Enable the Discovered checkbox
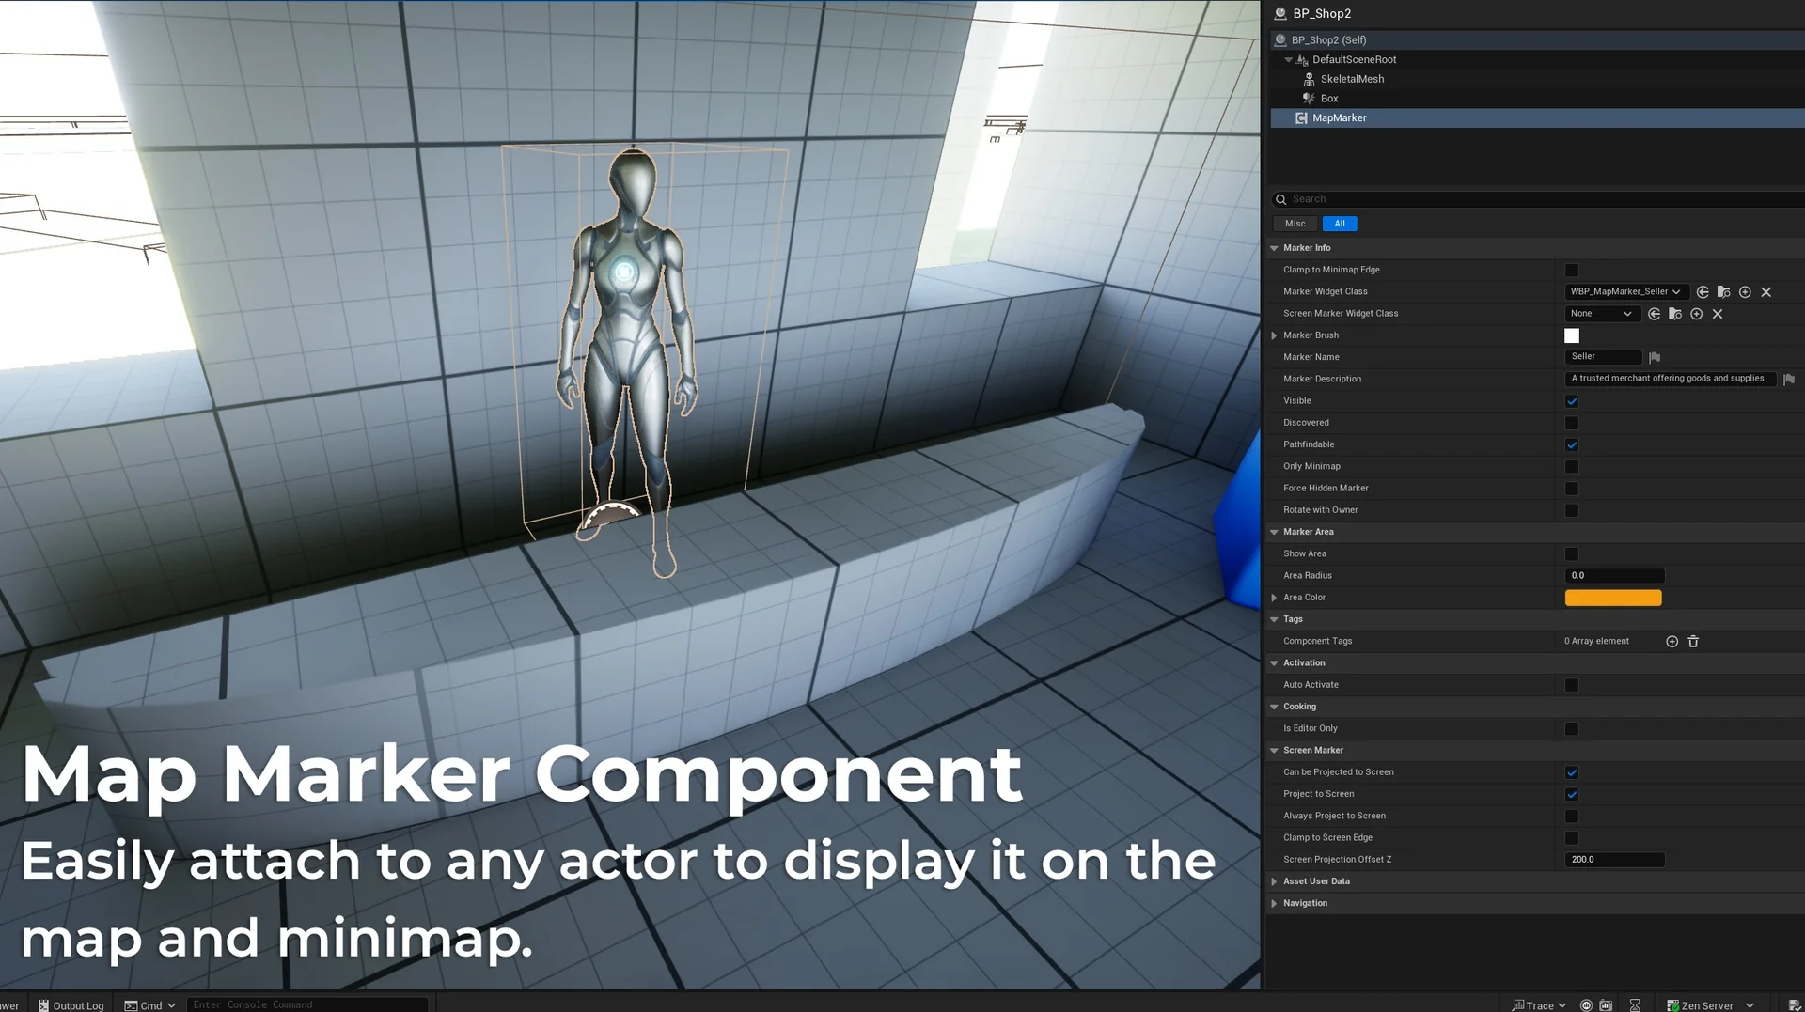1805x1012 pixels. tap(1571, 423)
